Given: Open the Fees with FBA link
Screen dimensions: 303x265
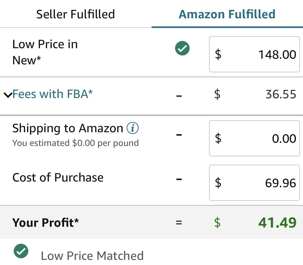Looking at the screenshot, I should 53,94.
